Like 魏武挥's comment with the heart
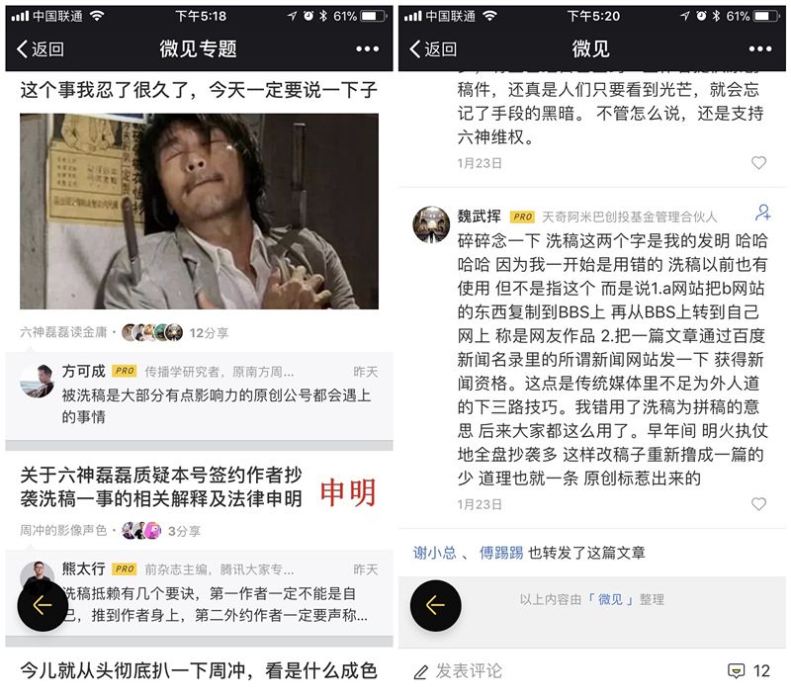 click(x=758, y=504)
